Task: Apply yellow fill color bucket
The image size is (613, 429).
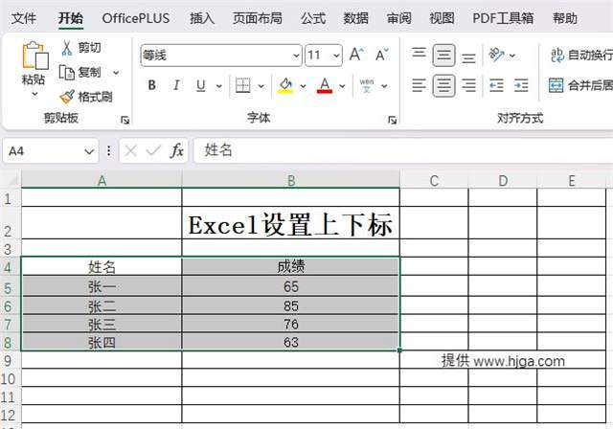Action: [x=285, y=85]
